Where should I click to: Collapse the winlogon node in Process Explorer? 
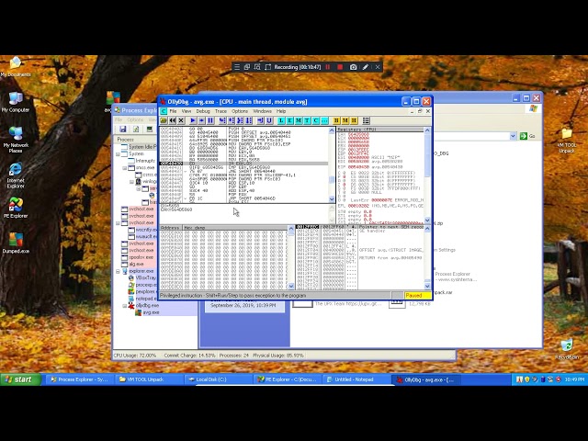(131, 182)
